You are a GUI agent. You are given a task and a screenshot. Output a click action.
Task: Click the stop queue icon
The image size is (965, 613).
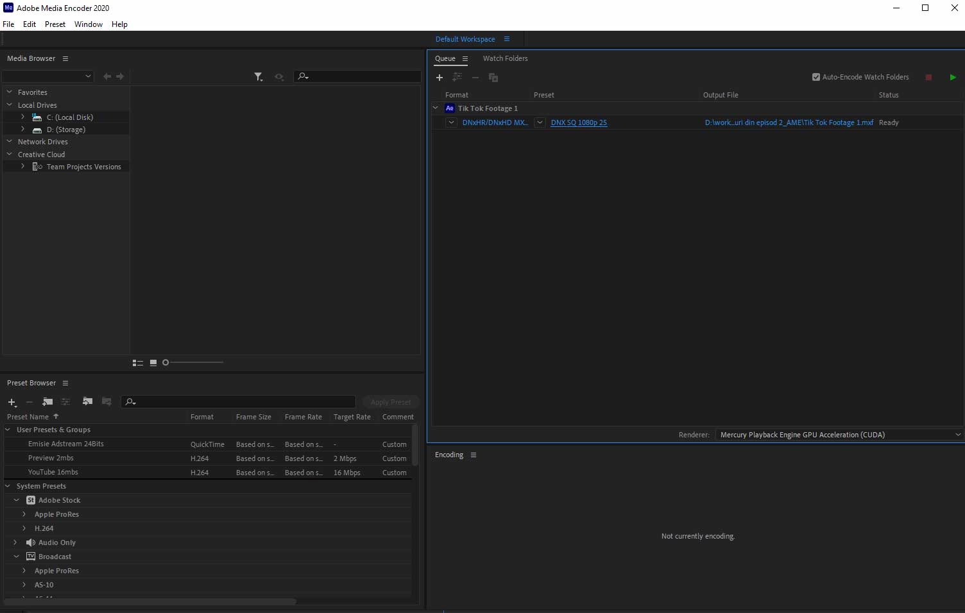point(928,77)
